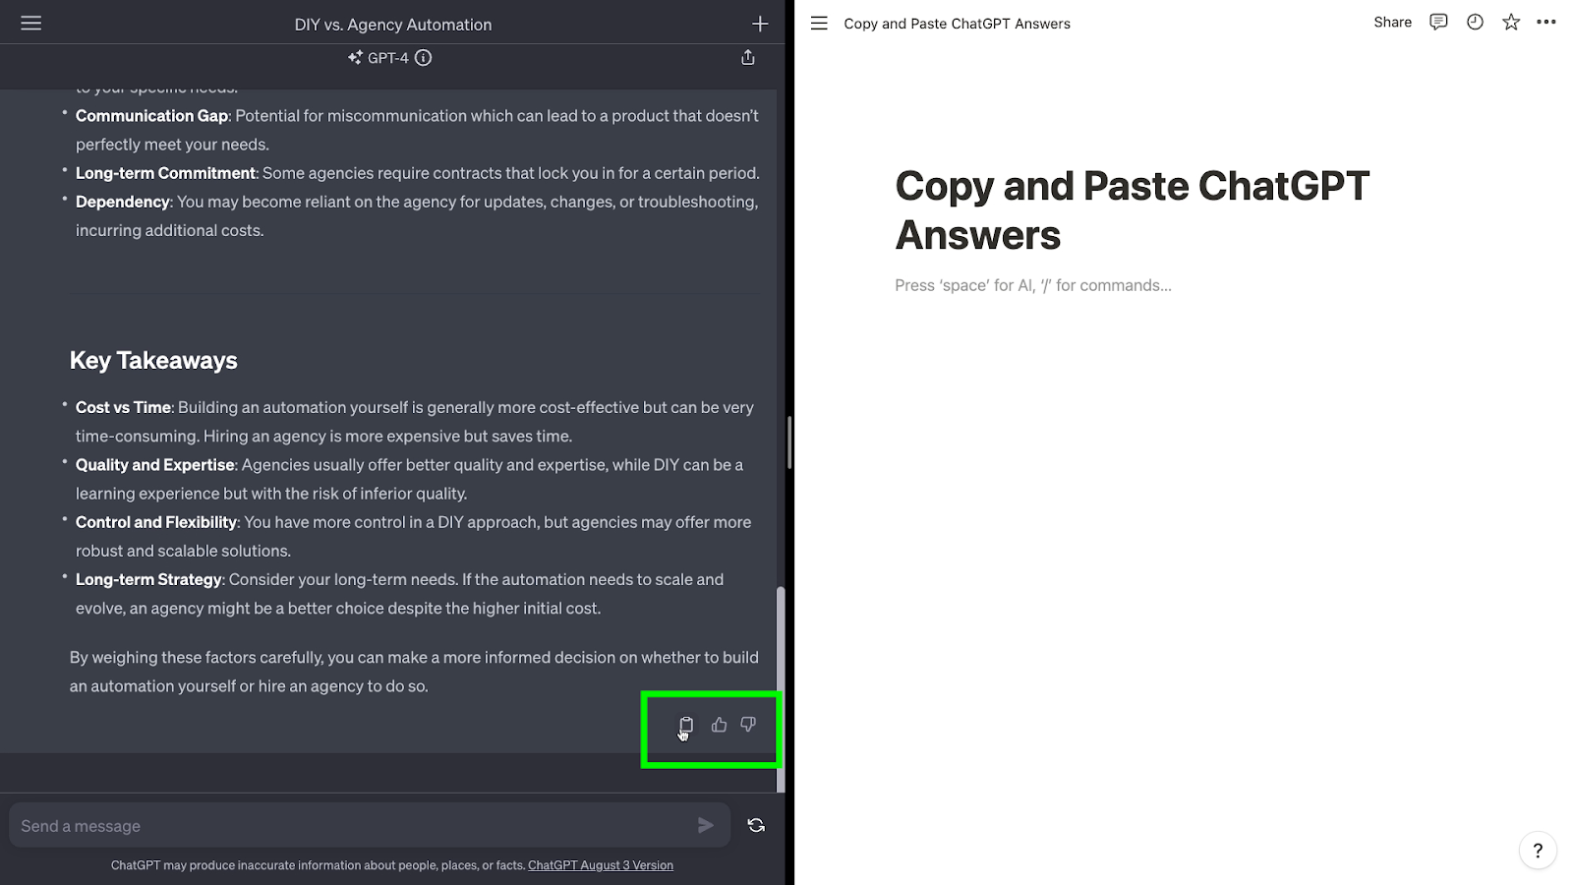
Task: Send the message with arrow icon
Action: (x=706, y=825)
